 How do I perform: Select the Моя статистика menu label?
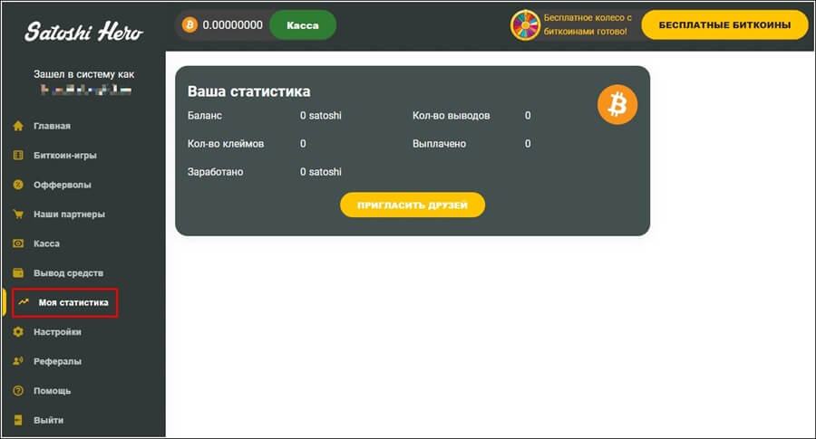click(x=73, y=302)
